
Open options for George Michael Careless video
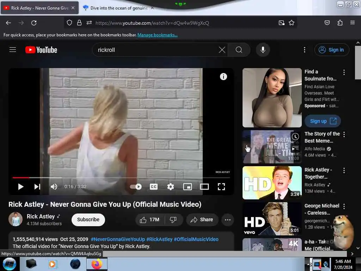coord(344,206)
